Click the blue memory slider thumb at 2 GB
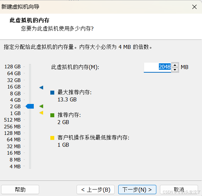202x196 pixels. tap(30, 106)
